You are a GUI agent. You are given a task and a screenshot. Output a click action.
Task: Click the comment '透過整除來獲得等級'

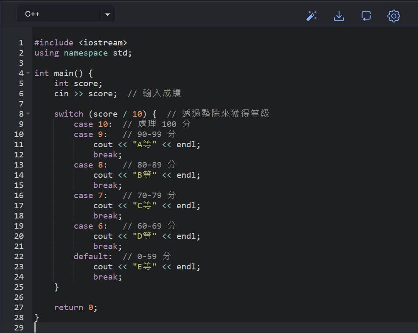[x=226, y=114]
